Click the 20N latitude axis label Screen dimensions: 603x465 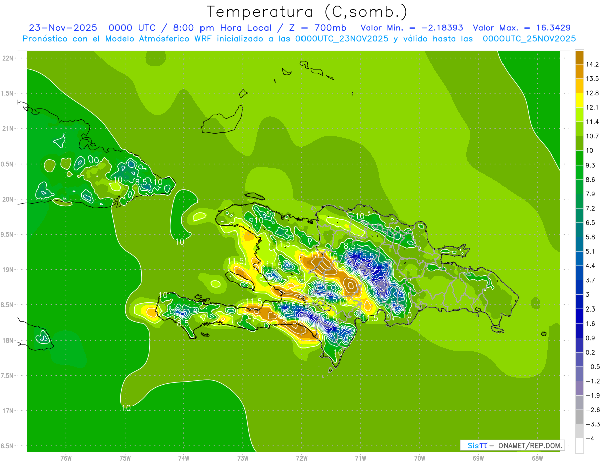coord(9,200)
